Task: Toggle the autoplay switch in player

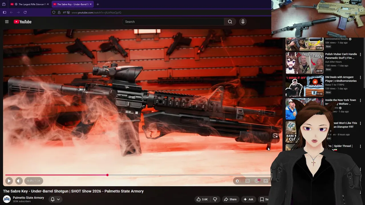Action: 237,181
